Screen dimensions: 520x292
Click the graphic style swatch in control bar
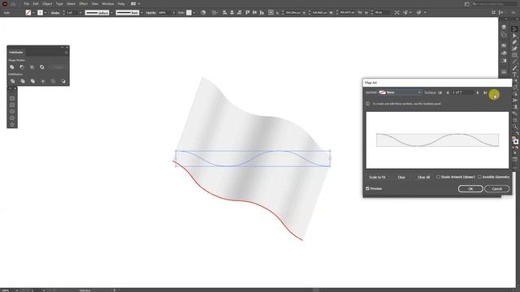click(188, 13)
